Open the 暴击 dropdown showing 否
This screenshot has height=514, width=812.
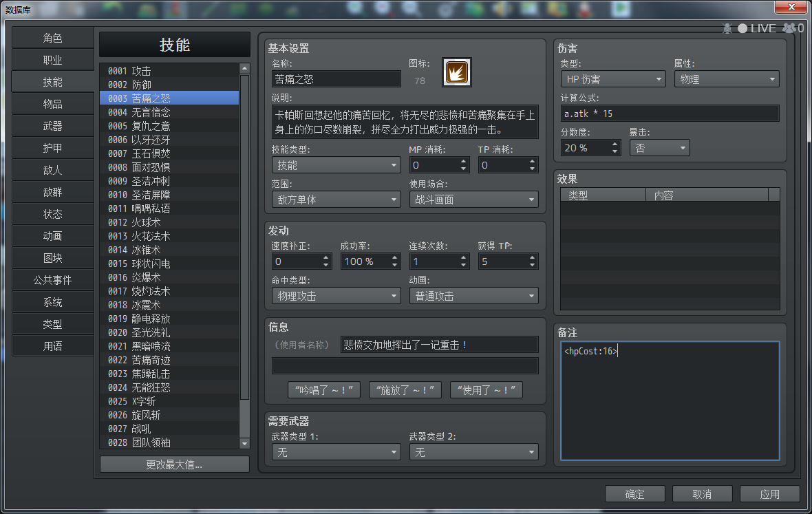tap(660, 148)
